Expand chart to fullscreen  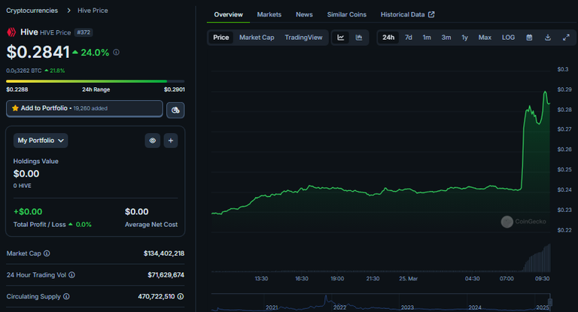[566, 38]
